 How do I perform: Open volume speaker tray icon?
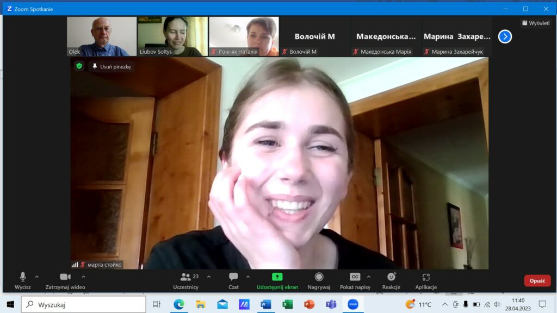pyautogui.click(x=497, y=304)
